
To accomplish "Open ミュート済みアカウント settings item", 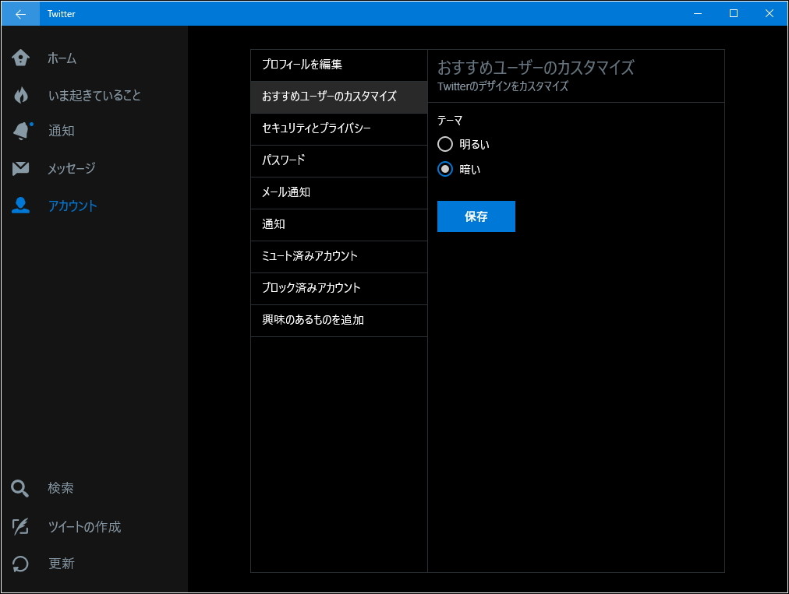I will click(339, 257).
